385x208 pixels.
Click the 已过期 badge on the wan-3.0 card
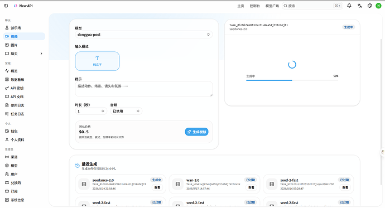pos(251,180)
